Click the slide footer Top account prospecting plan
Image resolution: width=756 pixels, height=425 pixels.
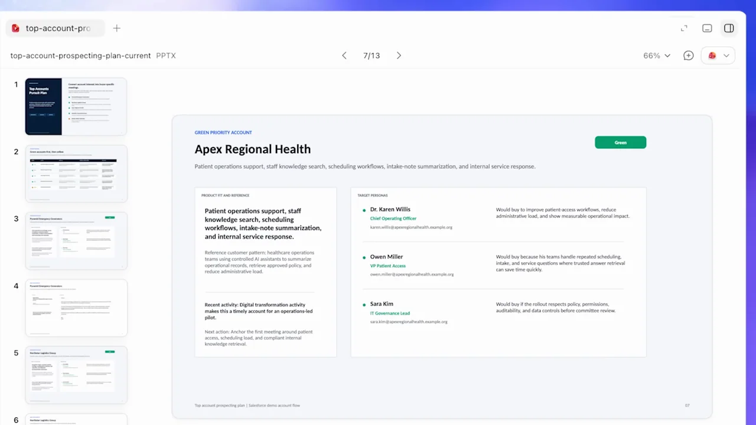(x=247, y=406)
